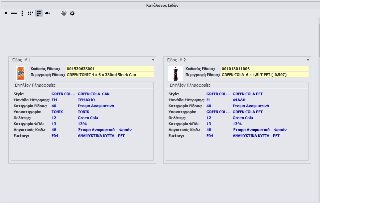
Task: Click Ετοιμα Αναψυκτικά category in card 1
Action: pos(96,106)
